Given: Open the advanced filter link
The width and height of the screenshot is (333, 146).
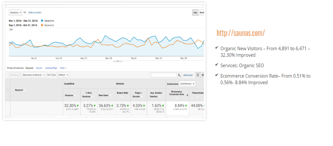Looking at the screenshot, I should [x=188, y=75].
